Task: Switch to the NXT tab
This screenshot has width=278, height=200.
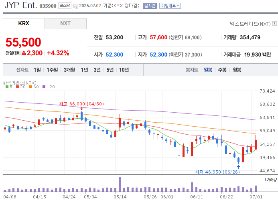Action: pyautogui.click(x=65, y=23)
